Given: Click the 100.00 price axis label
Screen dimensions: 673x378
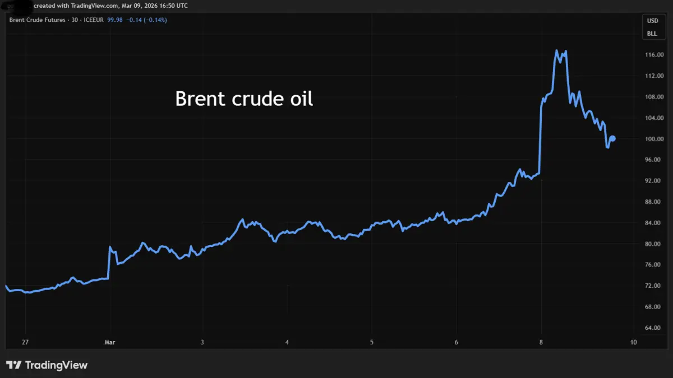Looking at the screenshot, I should point(654,139).
